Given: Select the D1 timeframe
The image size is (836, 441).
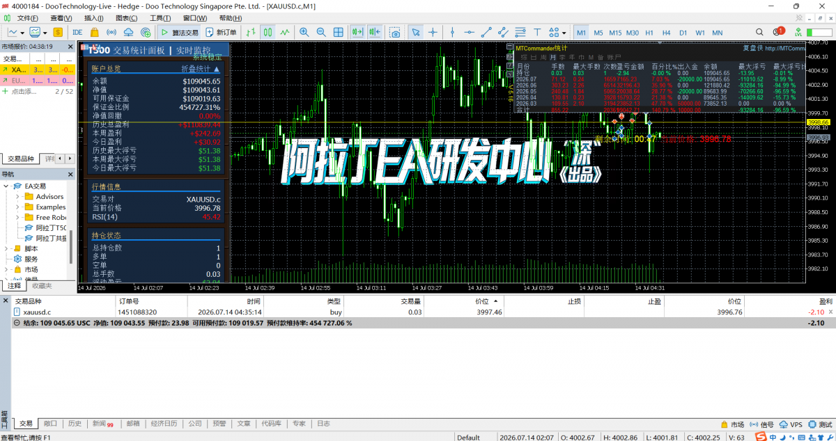Looking at the screenshot, I should pyautogui.click(x=683, y=33).
